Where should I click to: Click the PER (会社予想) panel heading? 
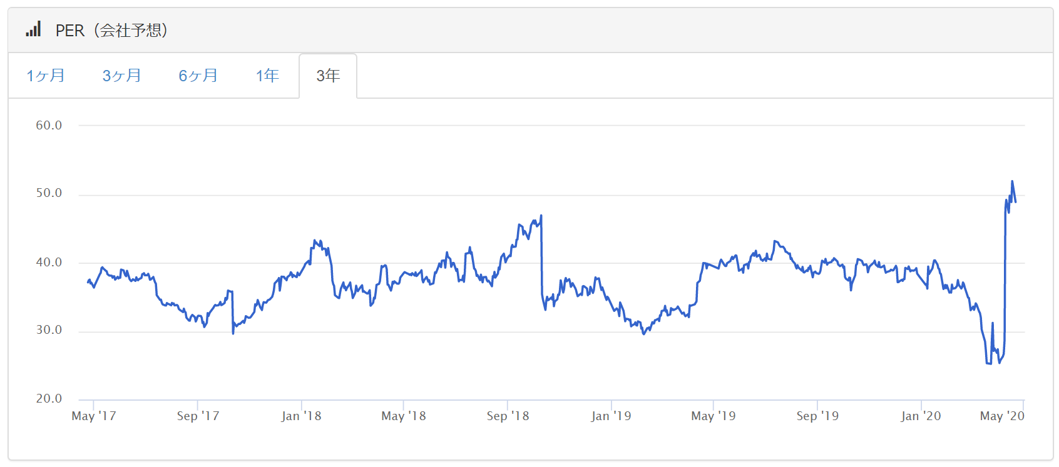pos(111,30)
